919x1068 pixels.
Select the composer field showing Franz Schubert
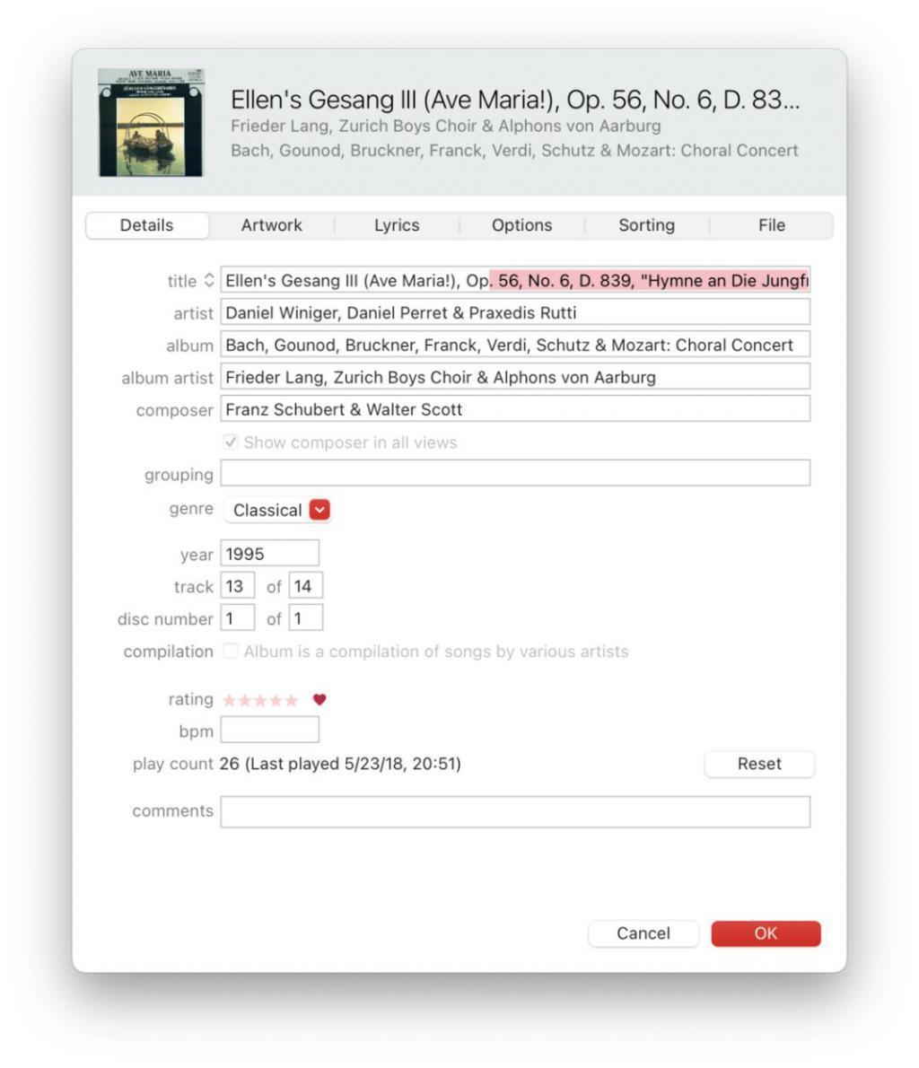tap(515, 409)
